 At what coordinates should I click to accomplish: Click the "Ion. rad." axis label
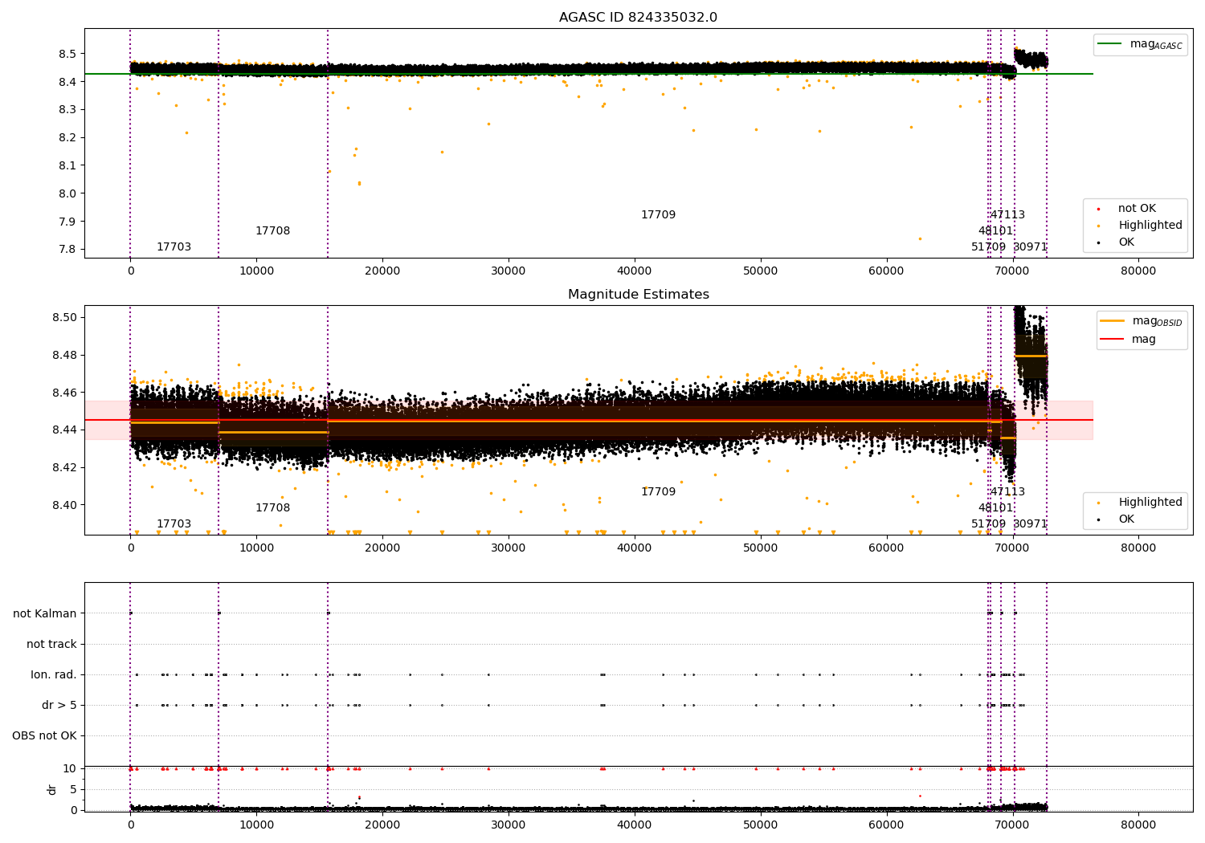tap(54, 675)
